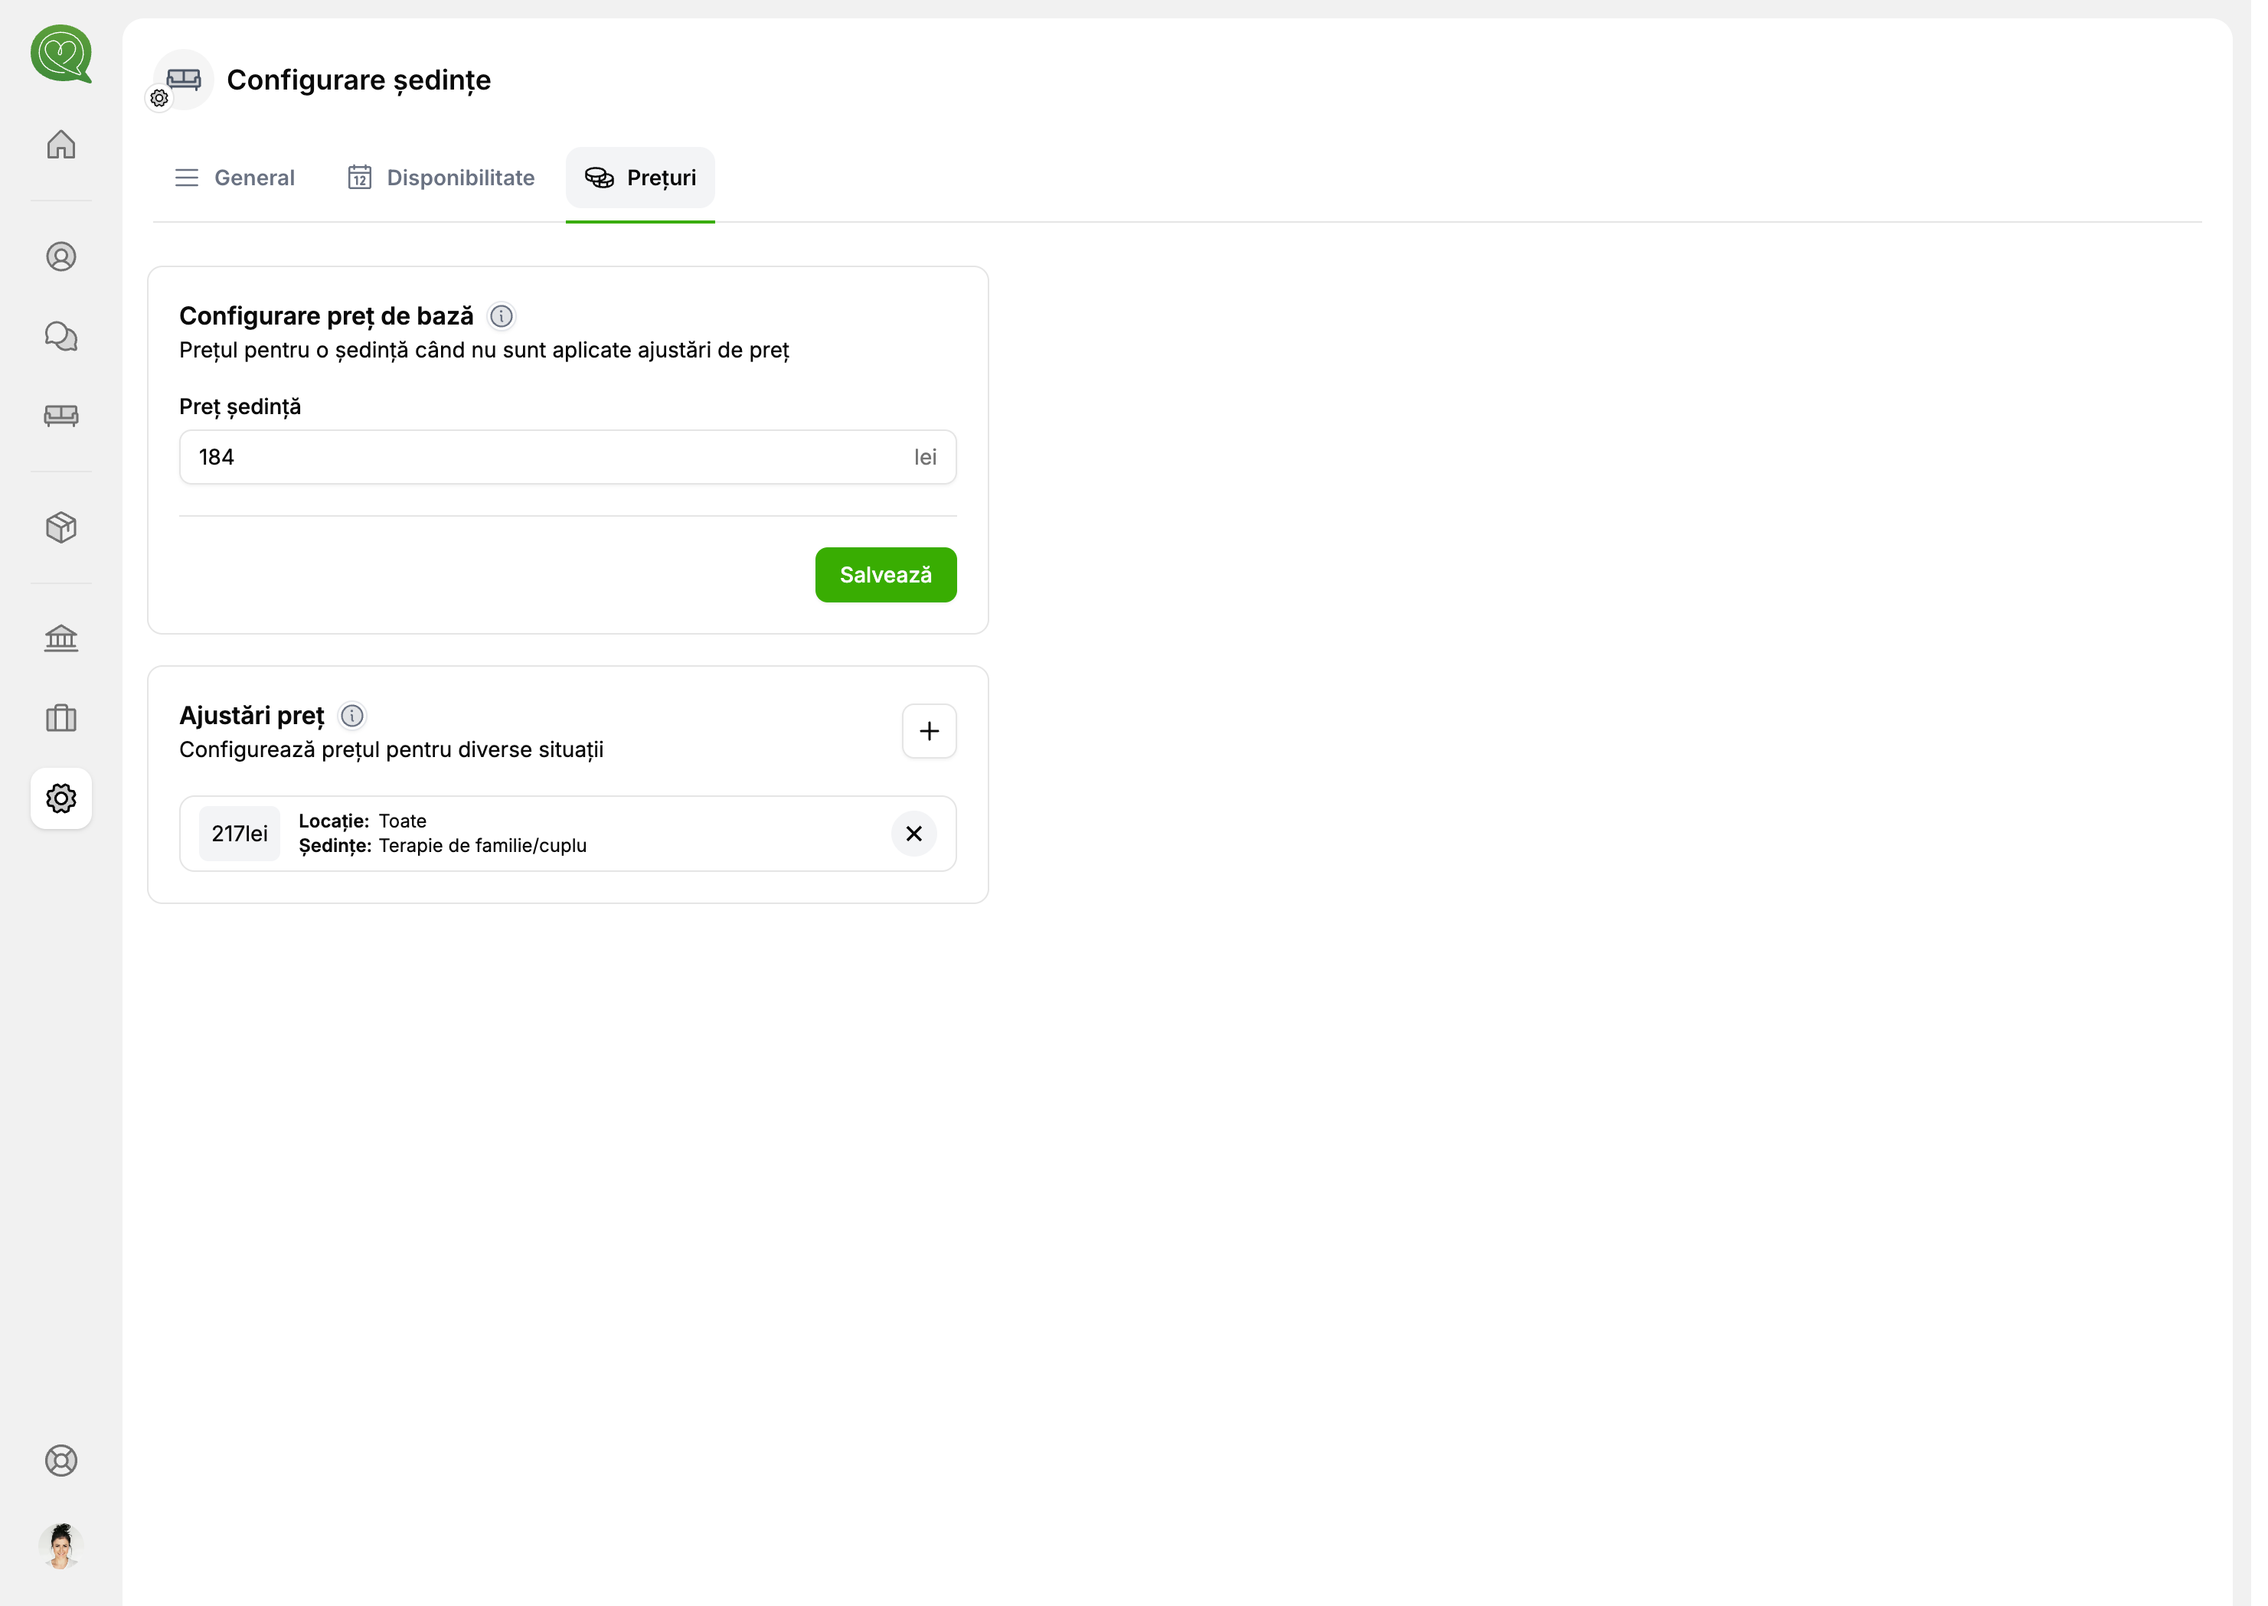Viewport: 2268px width, 1606px height.
Task: Open the profile user icon in sidebar
Action: click(x=61, y=257)
